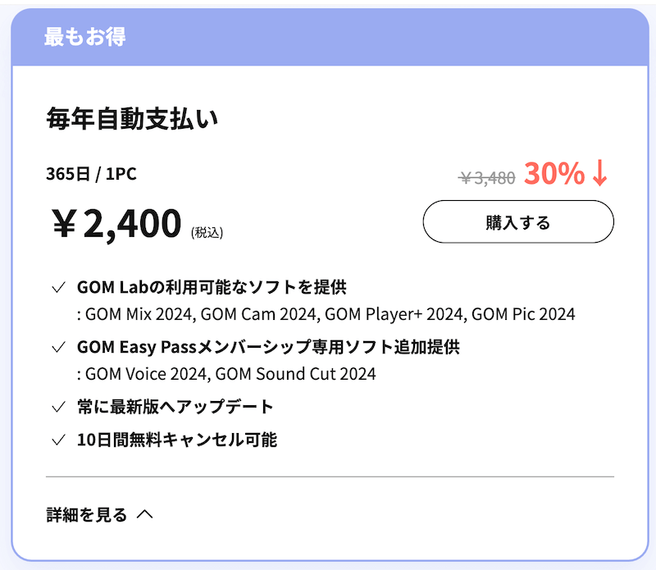Click the 10日間無料キャンセル可能 feature text
656x570 pixels.
click(x=176, y=440)
